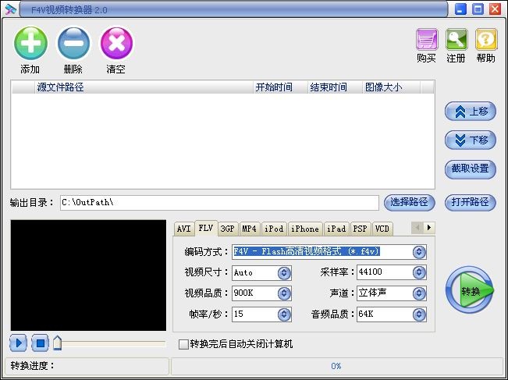
Task: Click the app icon in title bar
Action: (x=10, y=9)
